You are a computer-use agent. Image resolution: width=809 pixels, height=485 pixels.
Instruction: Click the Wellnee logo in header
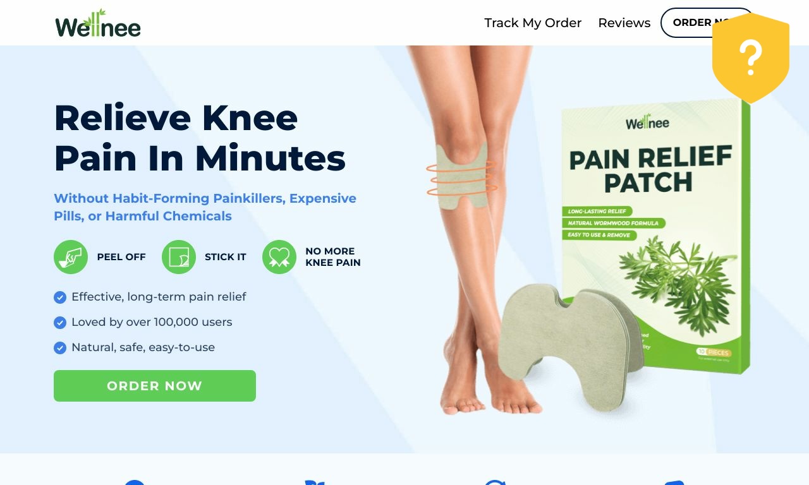(x=98, y=23)
